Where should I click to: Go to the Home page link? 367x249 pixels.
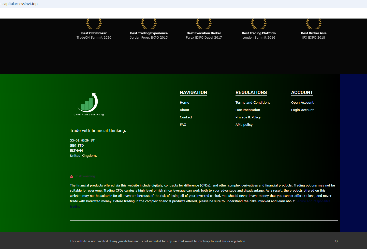[184, 103]
